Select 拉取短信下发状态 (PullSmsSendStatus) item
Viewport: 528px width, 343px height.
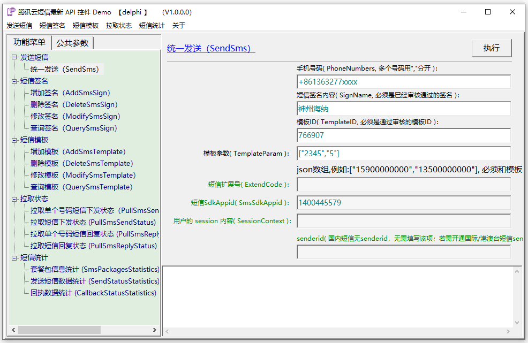coord(93,223)
